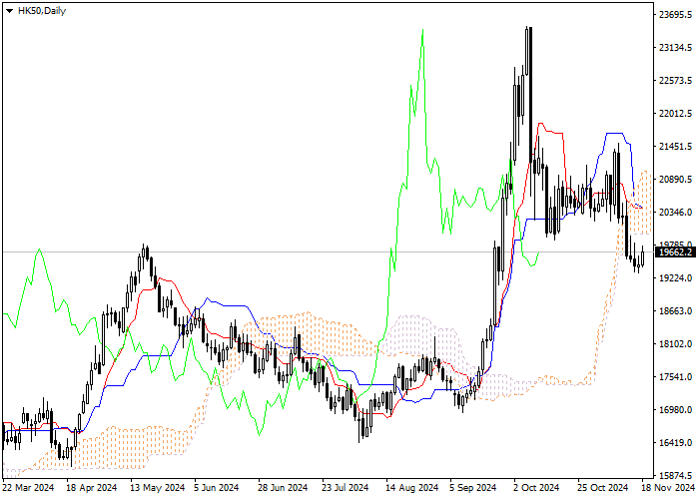
Task: Select the date label 25 Oct 2024
Action: pos(603,488)
